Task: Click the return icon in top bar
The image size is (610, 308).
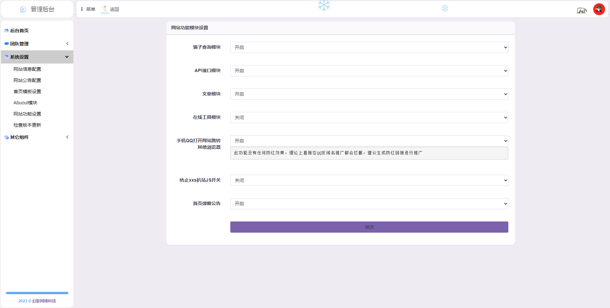Action: [105, 9]
